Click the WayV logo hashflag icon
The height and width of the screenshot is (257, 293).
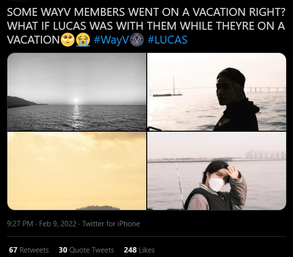(137, 40)
